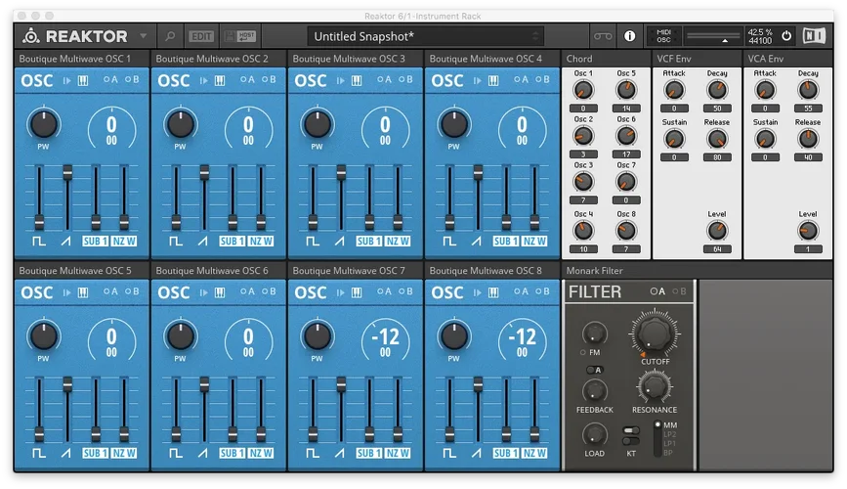Click the VCF Env Attack knob
The image size is (847, 489).
[674, 90]
